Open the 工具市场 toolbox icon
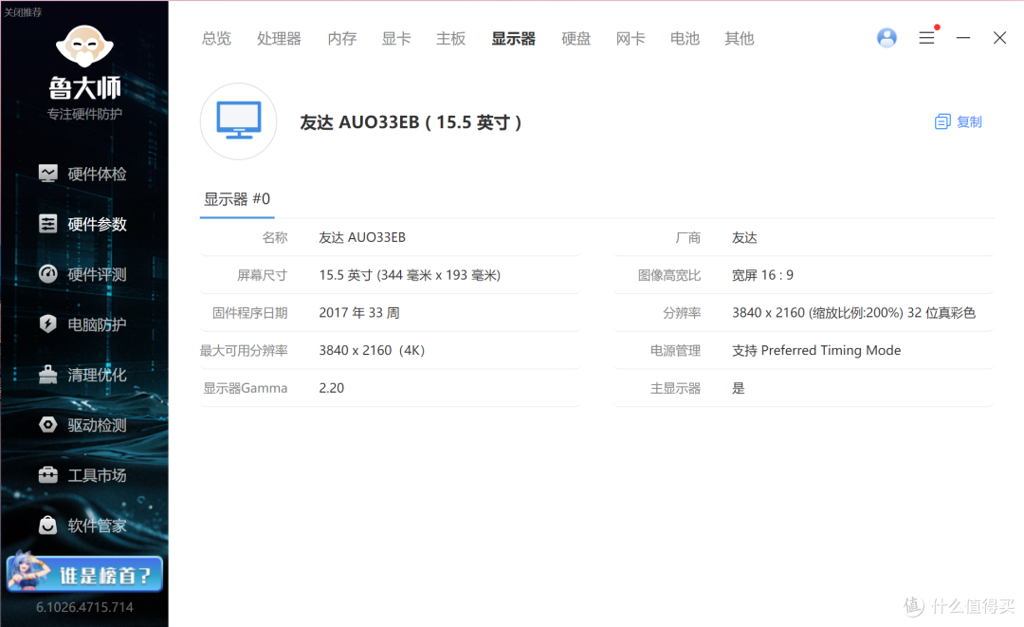The height and width of the screenshot is (627, 1024). point(47,475)
